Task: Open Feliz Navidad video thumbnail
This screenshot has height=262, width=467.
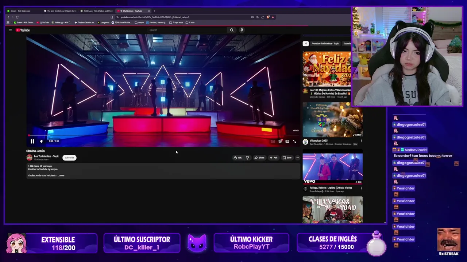Action: tap(327, 68)
